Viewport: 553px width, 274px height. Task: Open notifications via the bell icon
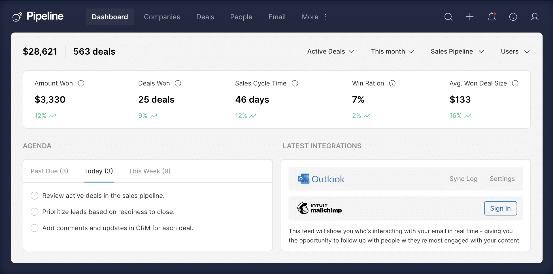(x=492, y=17)
